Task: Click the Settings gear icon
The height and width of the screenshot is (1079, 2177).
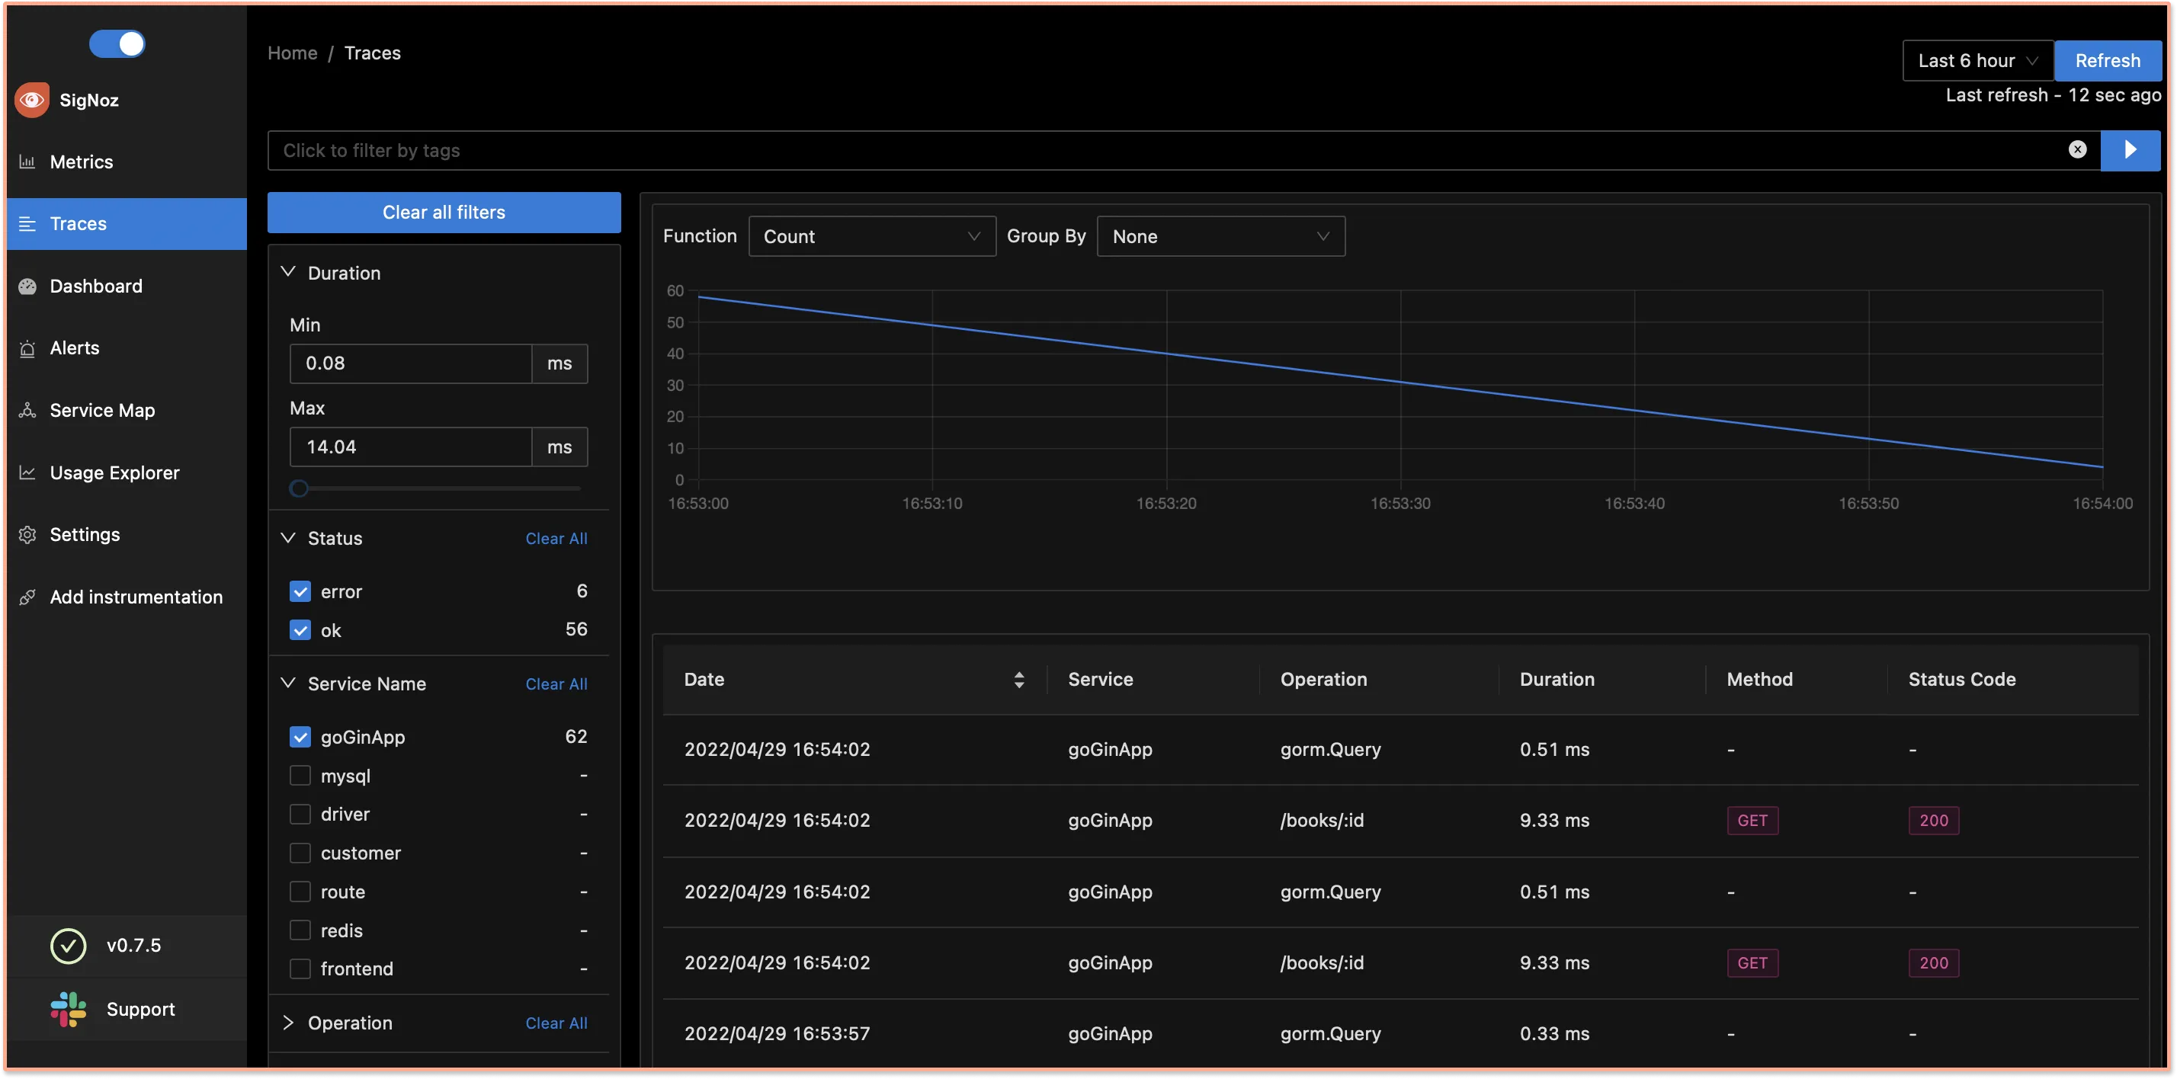Action: pos(27,535)
